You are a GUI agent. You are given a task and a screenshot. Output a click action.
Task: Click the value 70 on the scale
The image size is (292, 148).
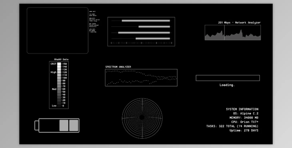click(64, 86)
